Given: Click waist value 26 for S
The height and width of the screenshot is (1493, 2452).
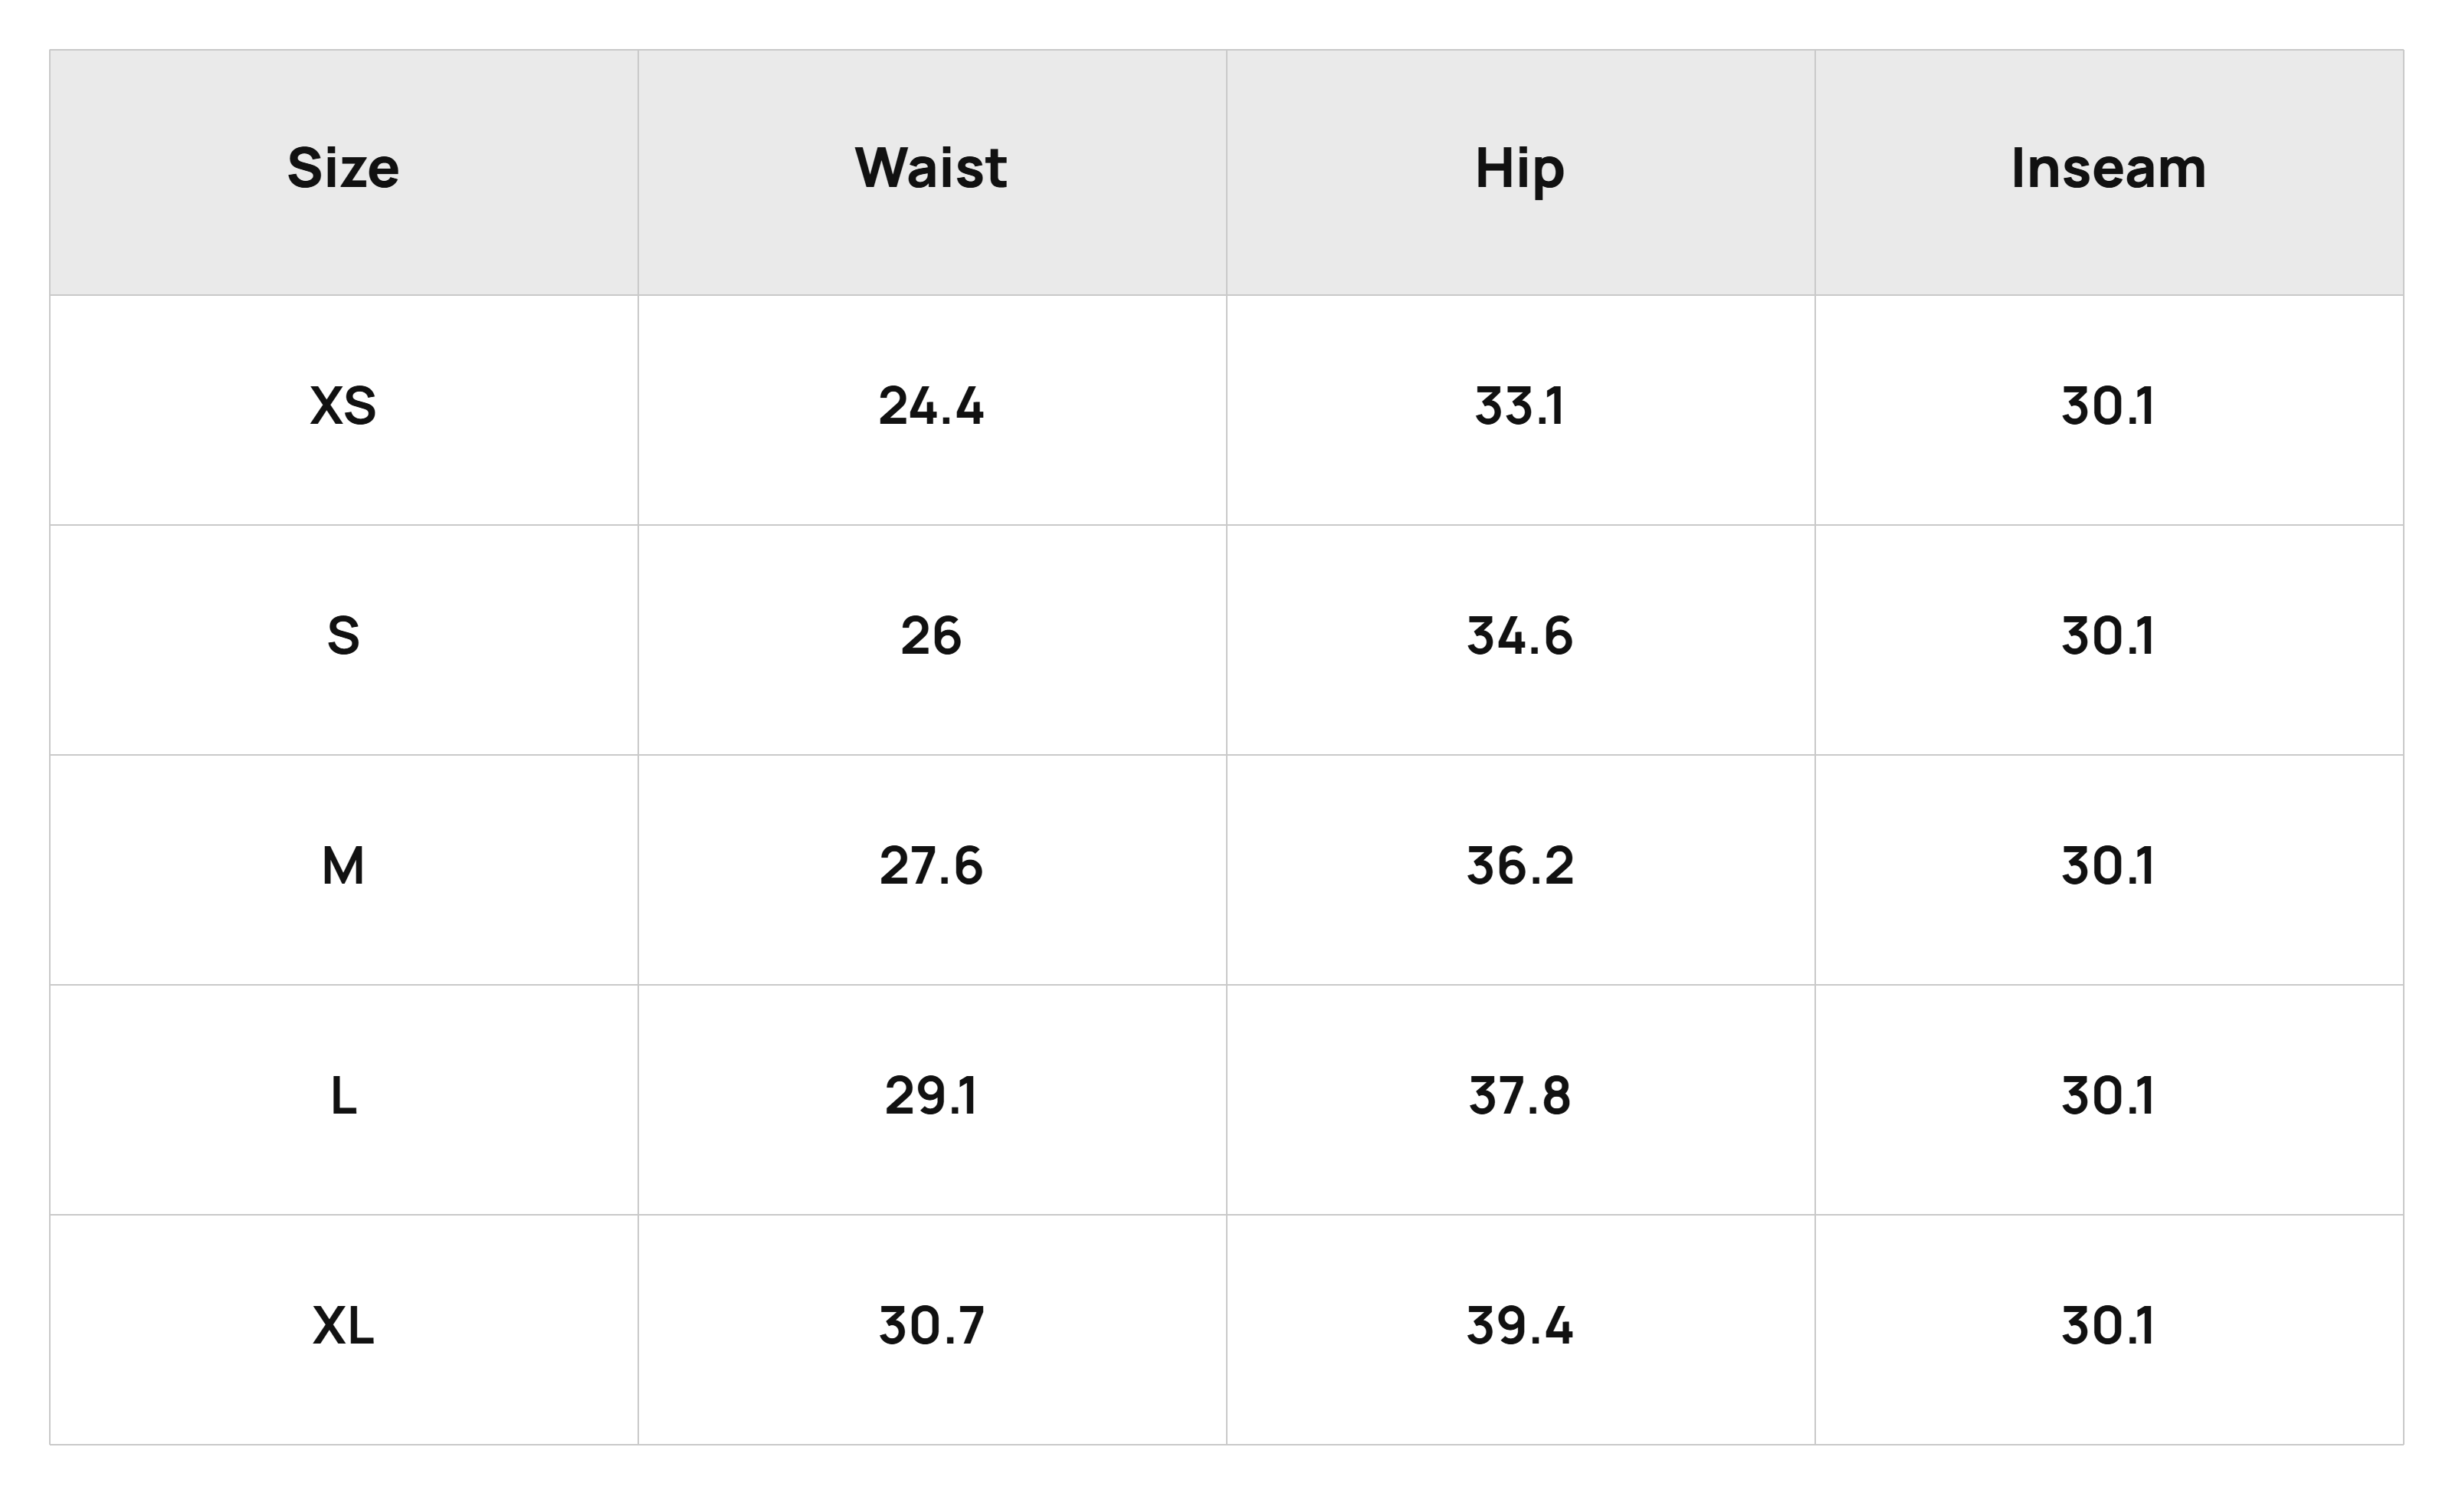Looking at the screenshot, I should tap(932, 636).
